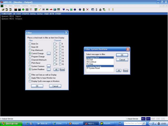Check the Key Aftertouch filter box
Image resolution: width=168 pixels, height=126 pixels.
(30, 50)
